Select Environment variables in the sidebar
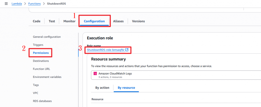Screen dimensions: 261x107 pyautogui.click(x=47, y=77)
